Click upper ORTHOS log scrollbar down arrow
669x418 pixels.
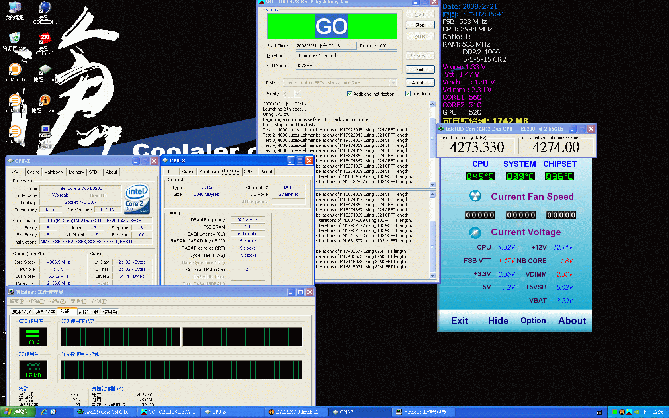click(x=432, y=184)
